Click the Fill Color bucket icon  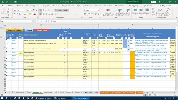coord(30,14)
